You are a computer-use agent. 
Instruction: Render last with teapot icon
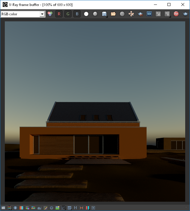[x=185, y=14]
